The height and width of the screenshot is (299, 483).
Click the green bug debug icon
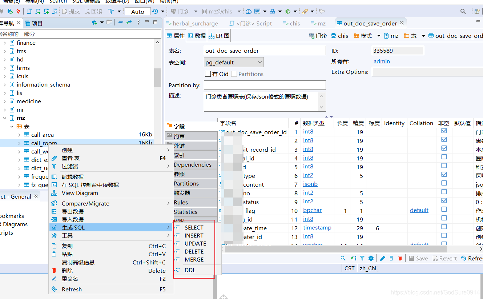click(287, 12)
